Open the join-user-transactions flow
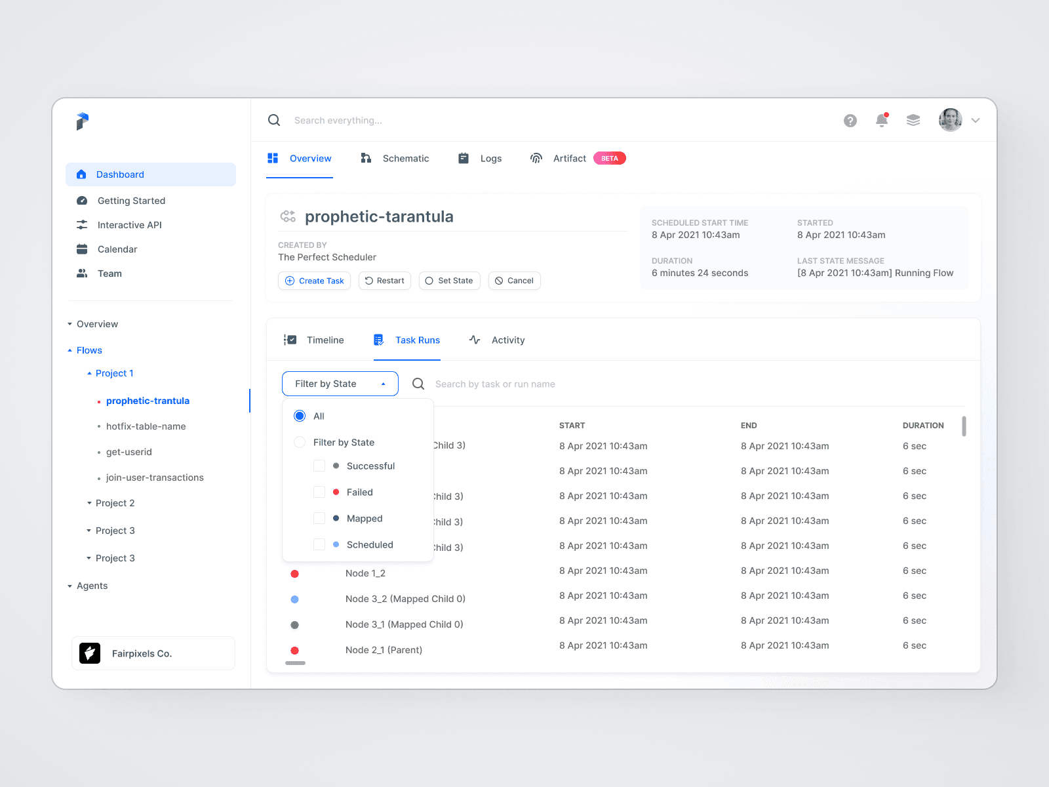Image resolution: width=1049 pixels, height=787 pixels. pyautogui.click(x=155, y=477)
